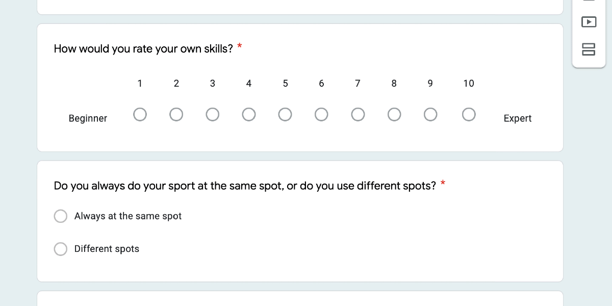Screen dimensions: 612x306
Task: Click the "Expert" scale label
Action: pos(517,118)
